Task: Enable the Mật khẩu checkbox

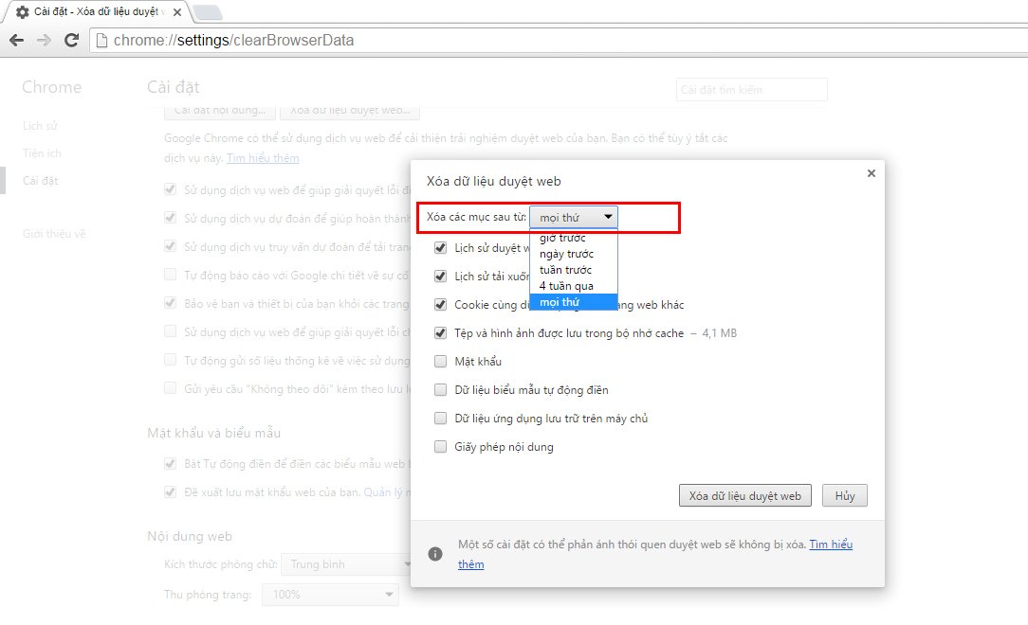Action: click(440, 362)
